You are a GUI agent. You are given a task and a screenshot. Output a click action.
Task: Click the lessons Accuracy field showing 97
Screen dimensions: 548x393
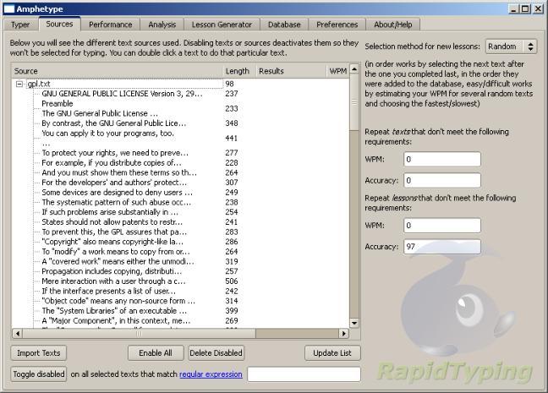441,247
